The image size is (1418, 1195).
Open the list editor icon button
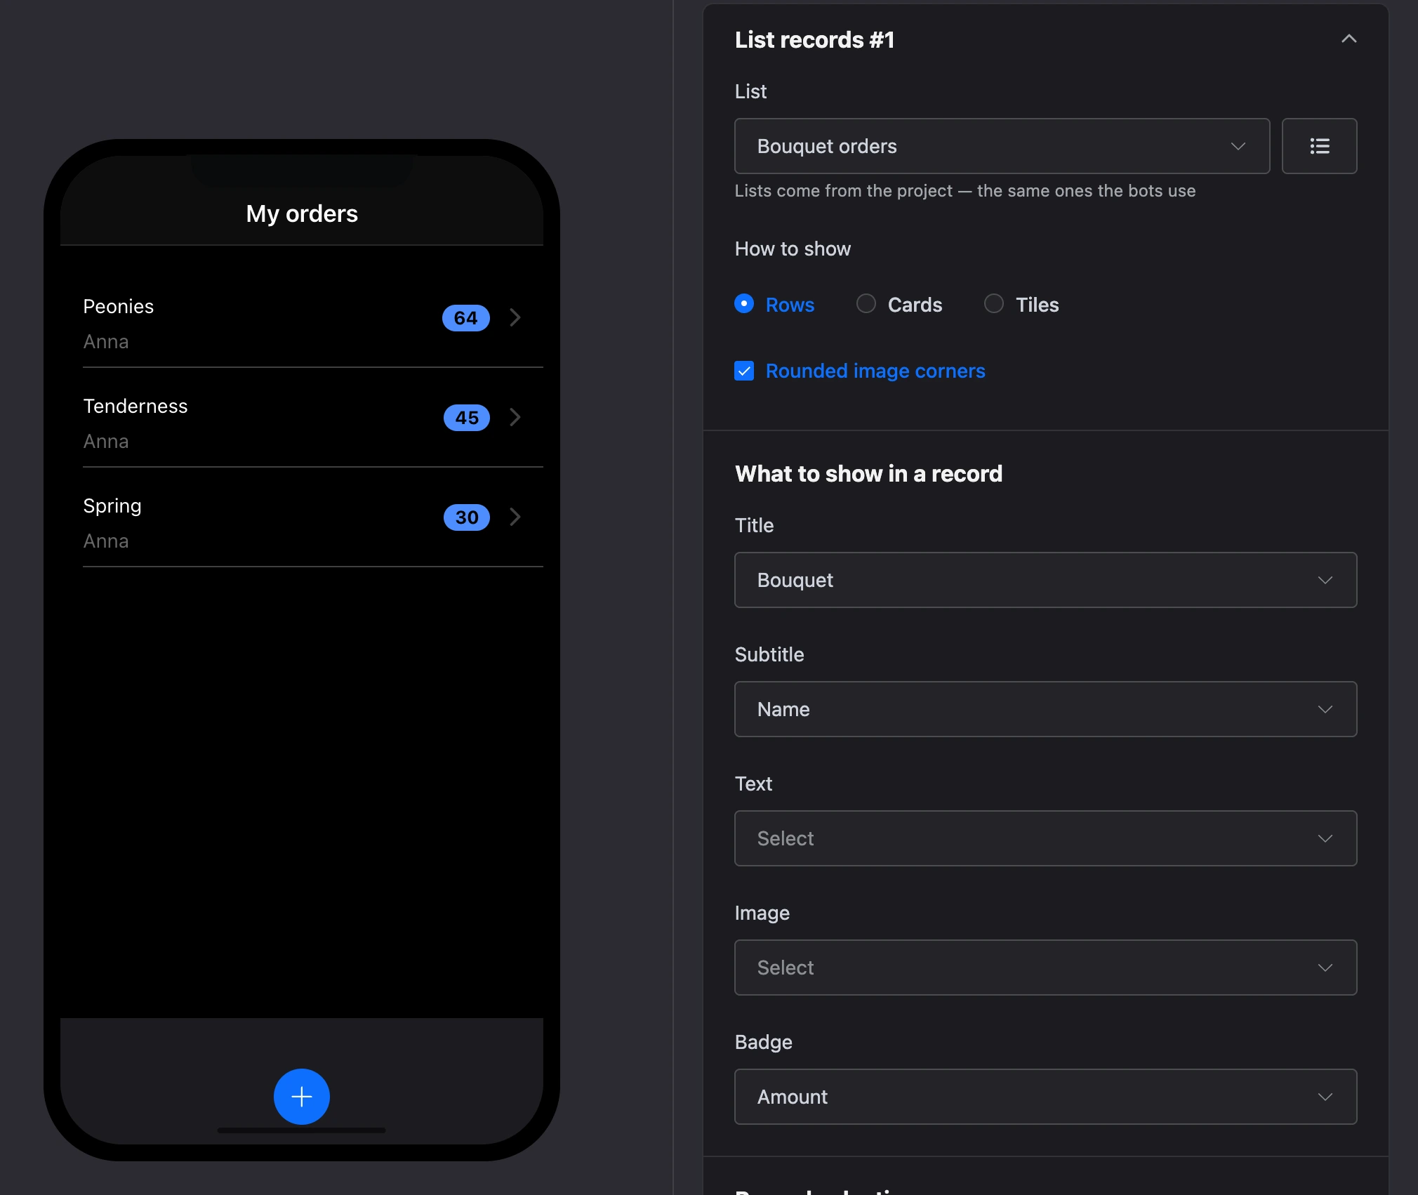(1319, 146)
